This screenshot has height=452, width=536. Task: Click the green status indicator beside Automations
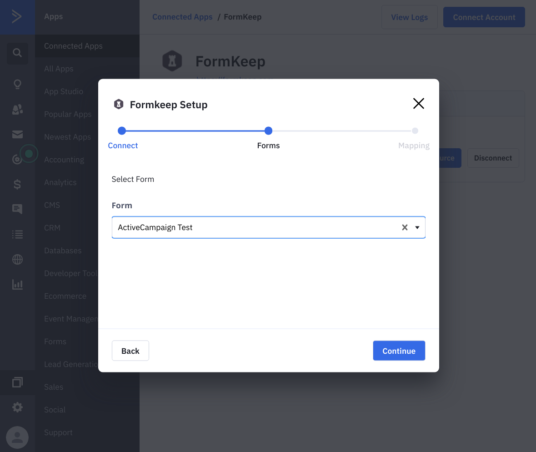(29, 154)
